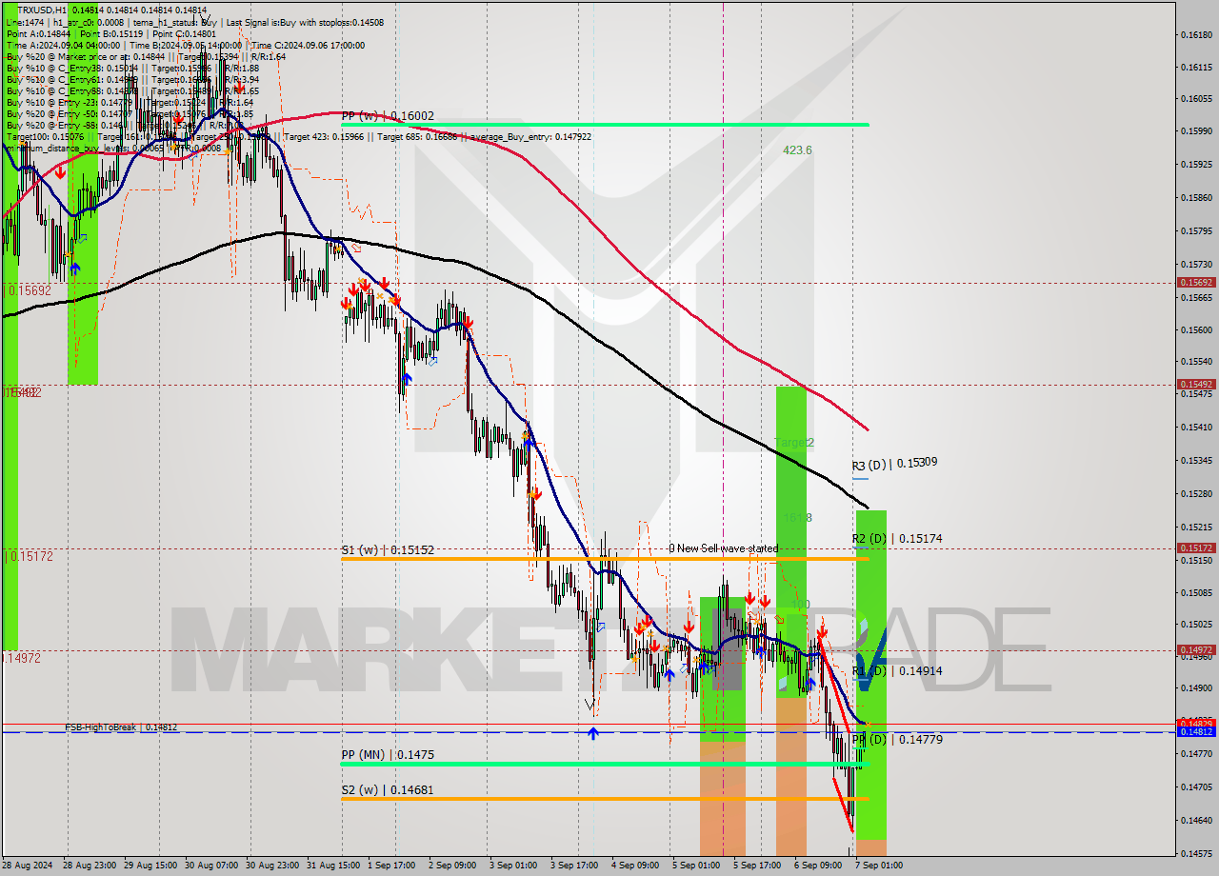The width and height of the screenshot is (1219, 876).
Task: Click the 0.16180 value on price axis
Action: [1195, 35]
